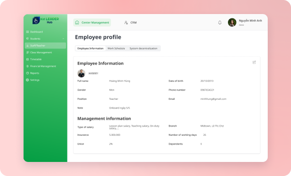
Task: Click the home icon in Center Management
Action: tap(77, 22)
